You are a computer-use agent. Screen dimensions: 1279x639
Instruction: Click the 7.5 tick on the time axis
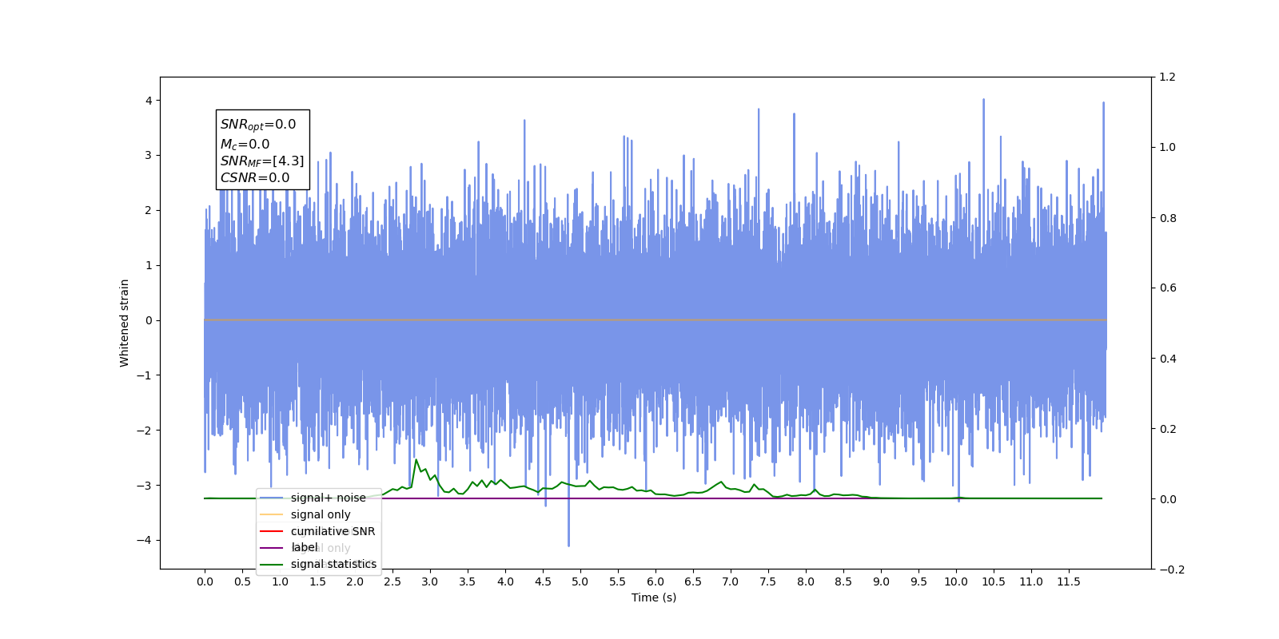click(x=768, y=581)
